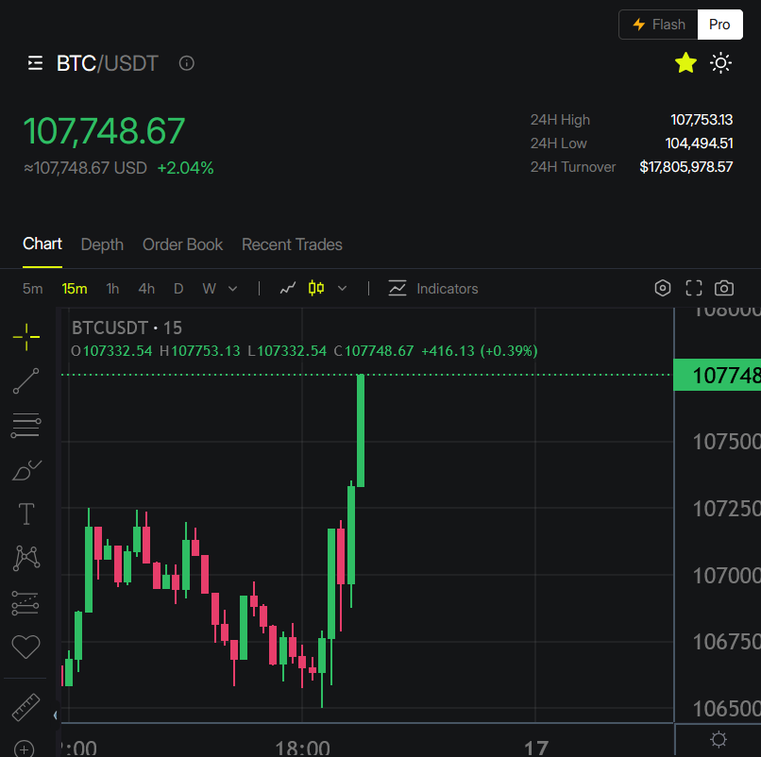The image size is (761, 757).
Task: Choose the 4h interval
Action: point(146,289)
